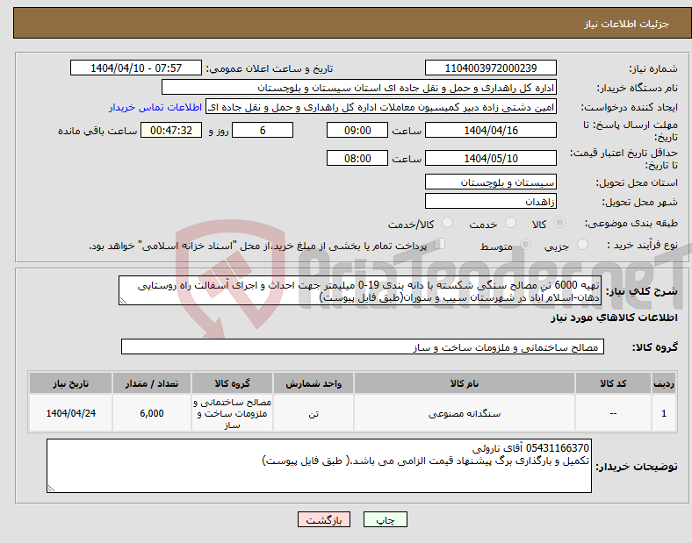Screen dimensions: 692x543
Task: Select the متوسط purchase type radio
Action: click(x=525, y=244)
